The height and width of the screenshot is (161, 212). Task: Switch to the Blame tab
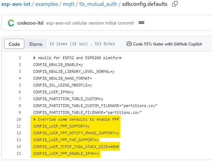click(36, 44)
